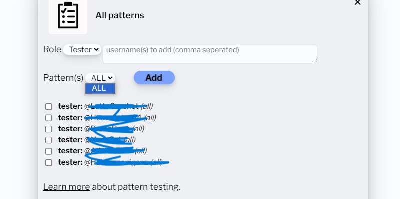
Task: Tick the first tester's checkbox
Action: (x=49, y=107)
